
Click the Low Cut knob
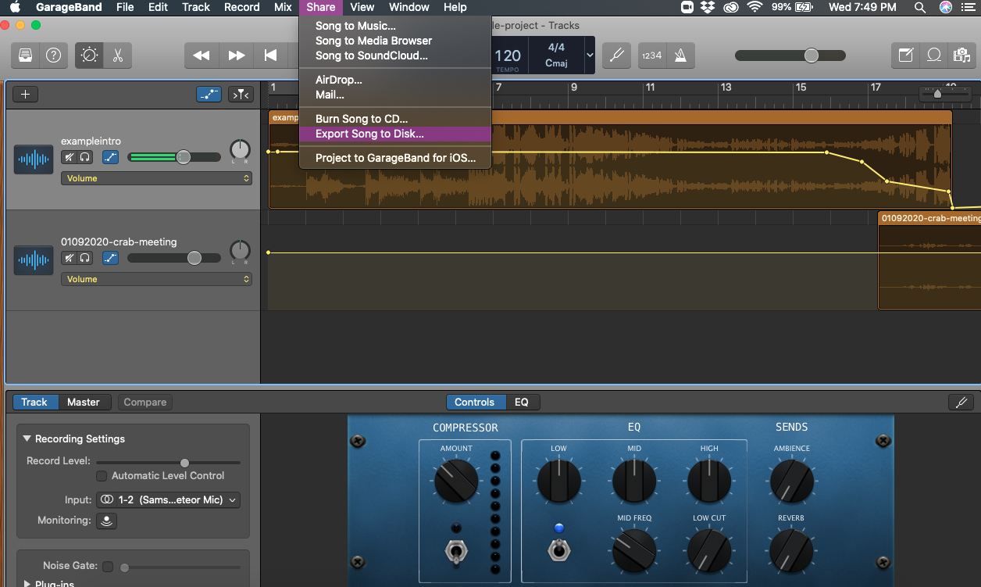click(709, 550)
